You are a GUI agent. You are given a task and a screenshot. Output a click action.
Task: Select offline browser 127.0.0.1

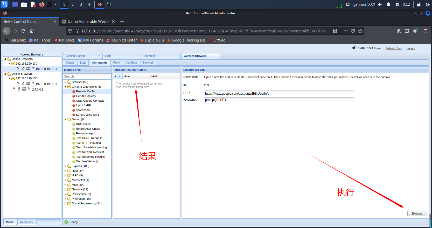pos(37,89)
